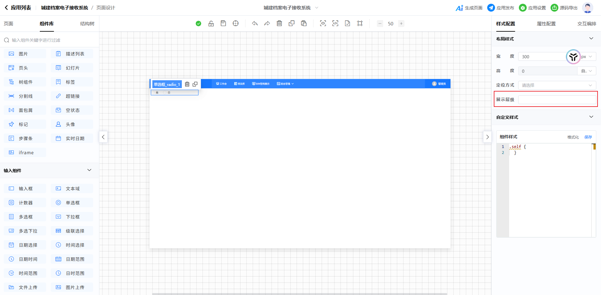
Task: Click the crosshair locate icon in toolbar
Action: point(235,24)
